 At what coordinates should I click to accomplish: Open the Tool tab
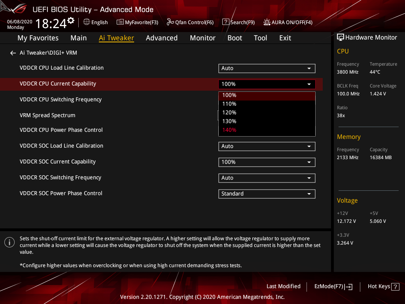coord(260,38)
